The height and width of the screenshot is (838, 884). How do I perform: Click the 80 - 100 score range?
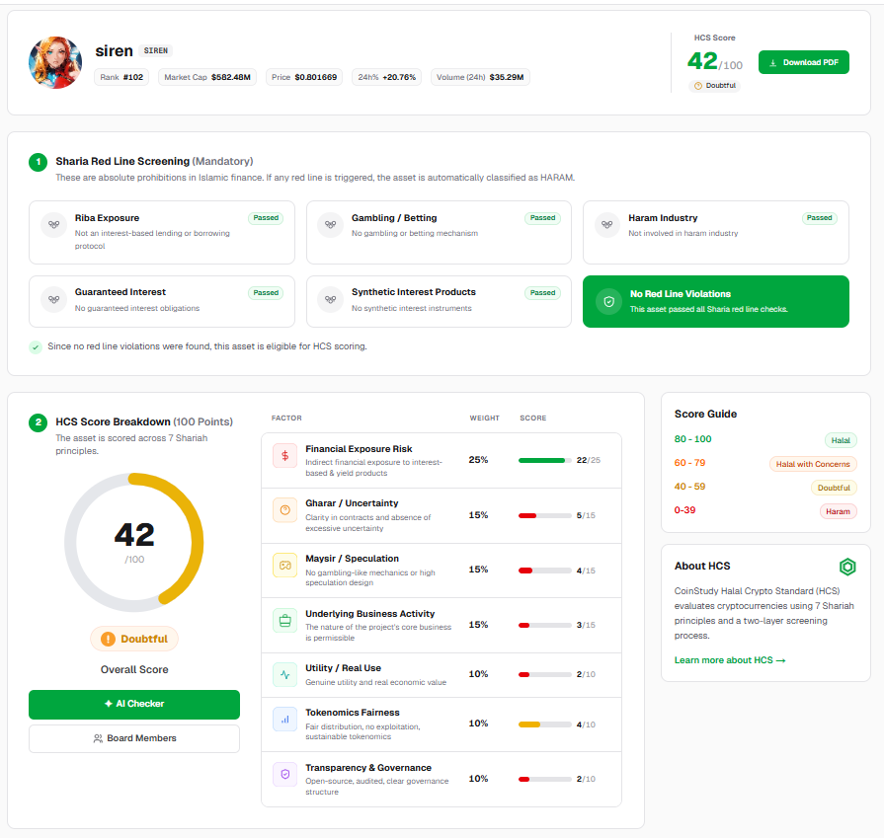coord(693,439)
